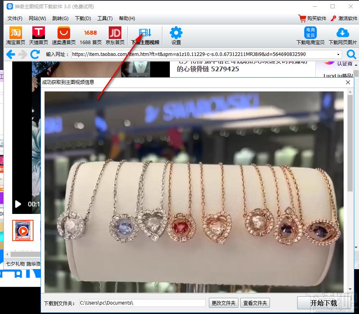Go back with the blue left arrow
Screen dimensions: 359x314
11,54
